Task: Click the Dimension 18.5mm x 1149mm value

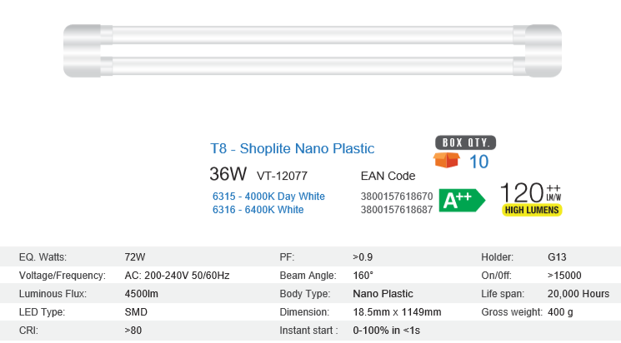Action: coord(397,312)
